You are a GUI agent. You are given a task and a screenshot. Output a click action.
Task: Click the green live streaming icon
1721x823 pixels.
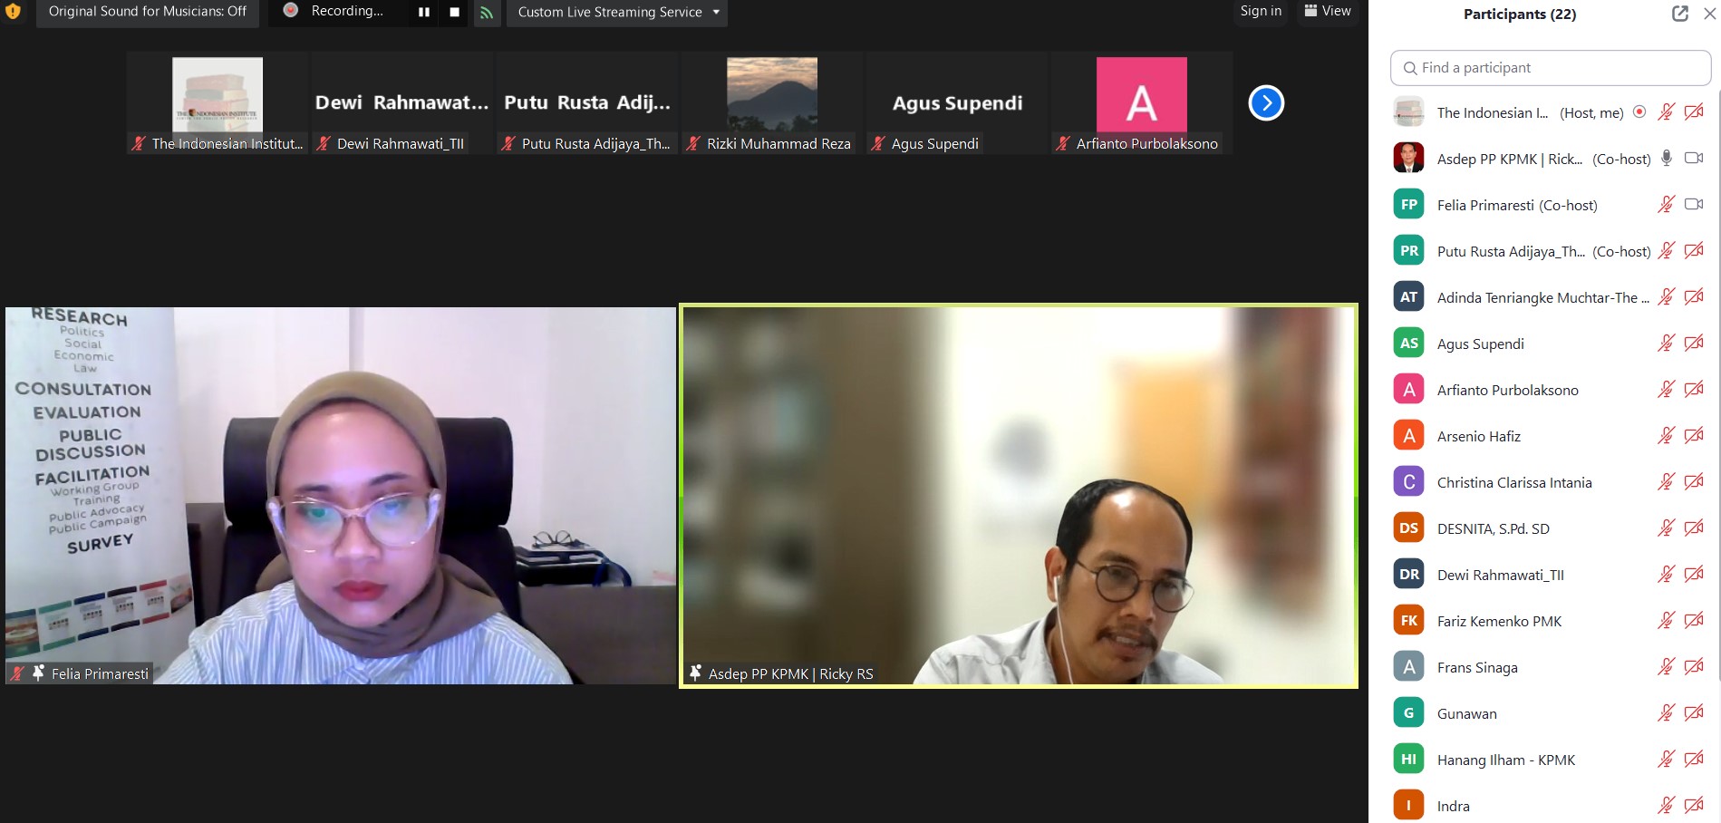(487, 13)
